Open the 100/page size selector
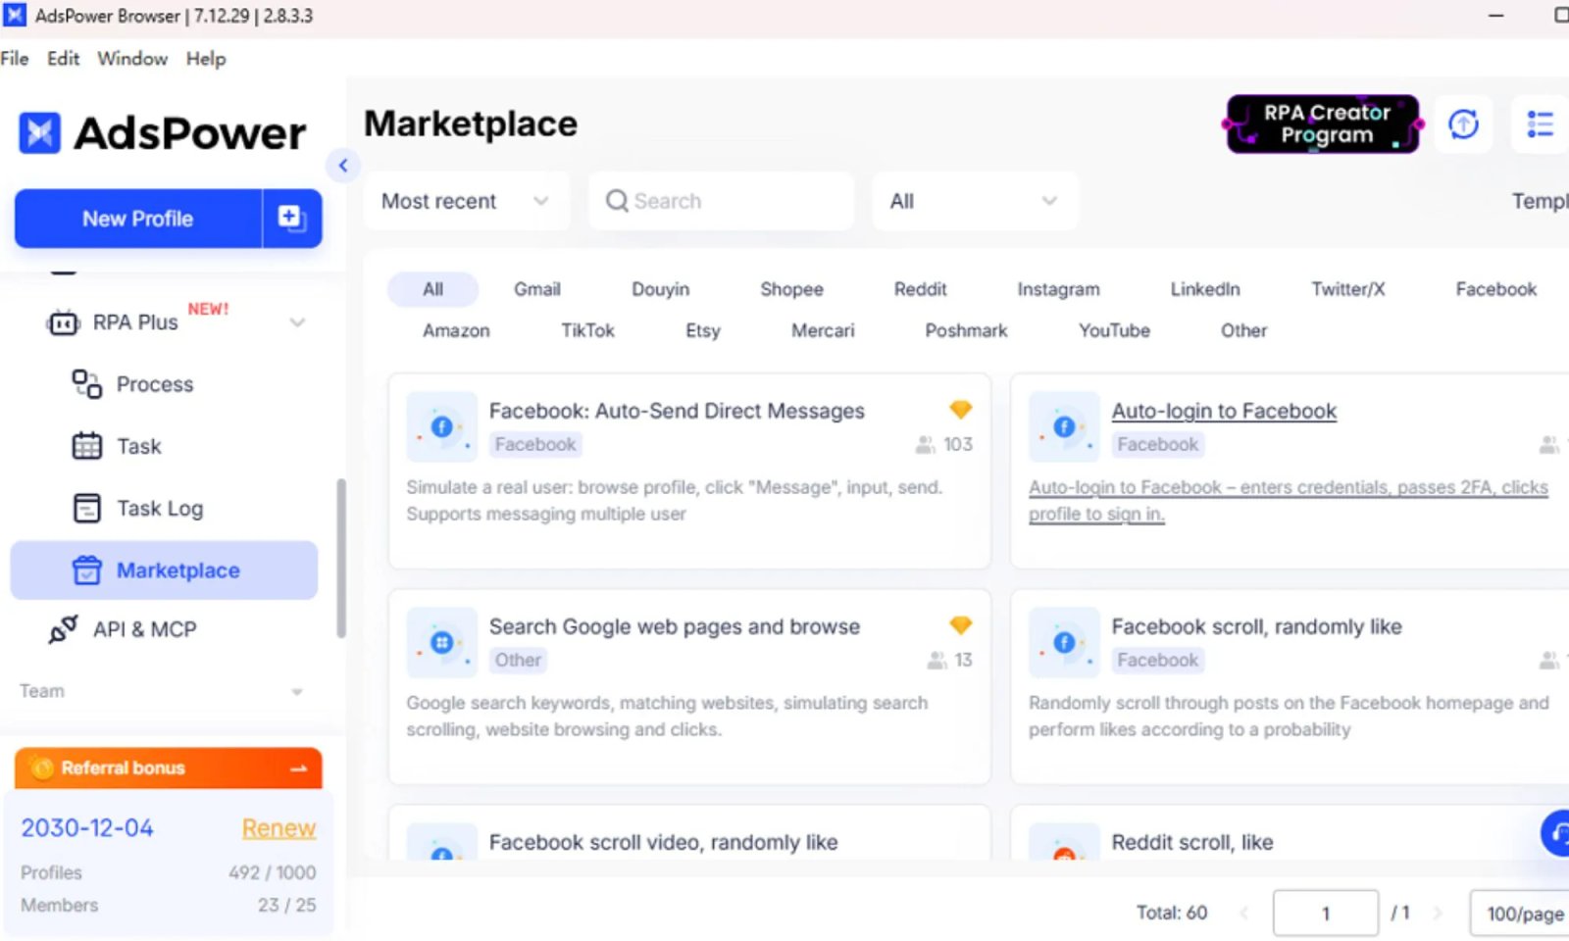1569x941 pixels. click(1523, 914)
